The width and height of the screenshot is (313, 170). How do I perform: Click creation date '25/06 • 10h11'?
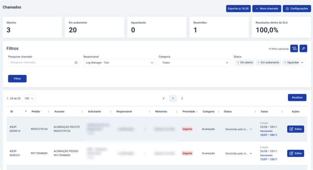268,127
